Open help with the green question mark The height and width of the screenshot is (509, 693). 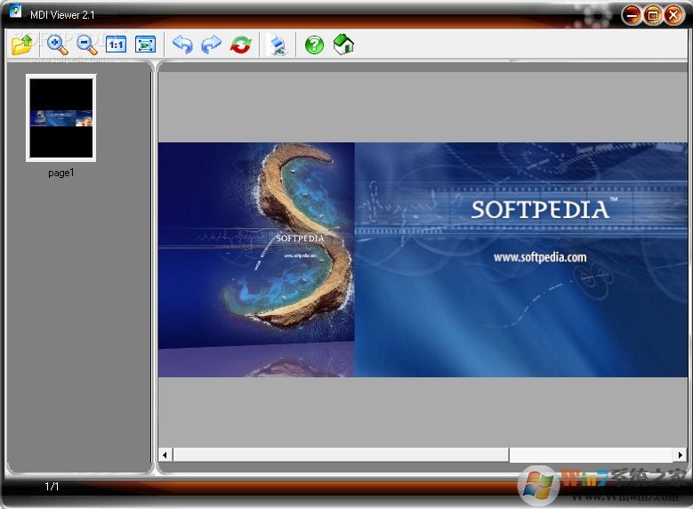pos(314,44)
